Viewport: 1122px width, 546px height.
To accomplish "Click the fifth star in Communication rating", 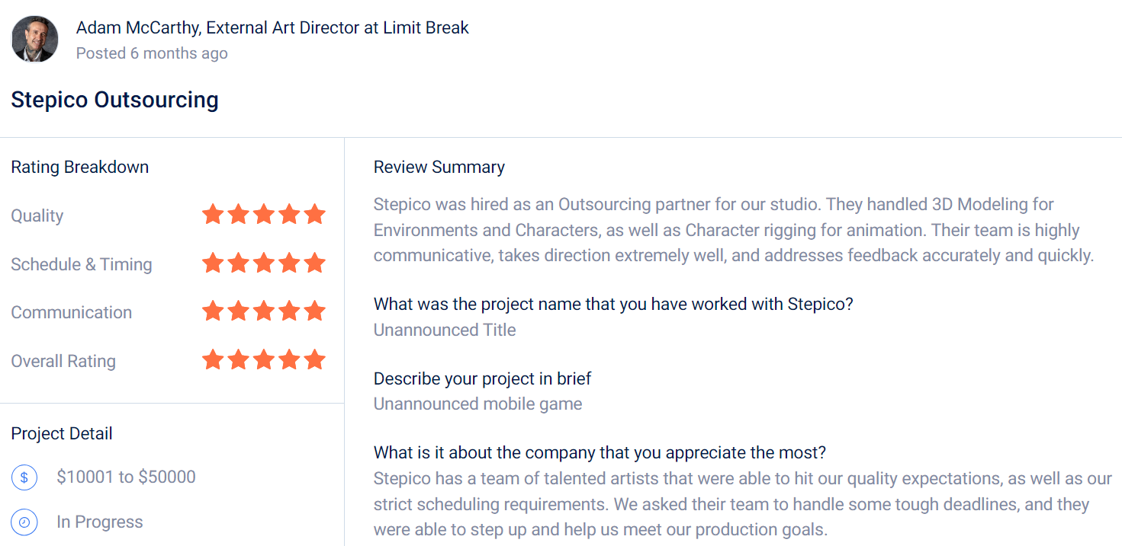I will coord(314,311).
